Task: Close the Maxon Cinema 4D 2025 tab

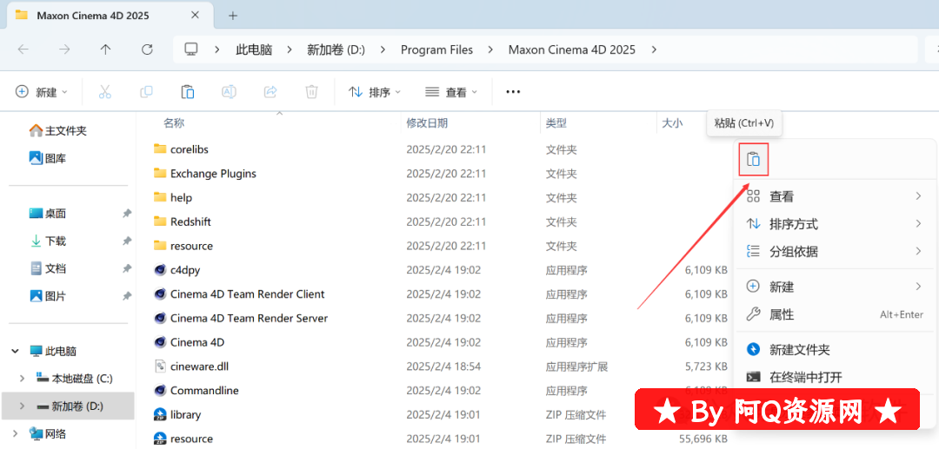Action: (195, 15)
